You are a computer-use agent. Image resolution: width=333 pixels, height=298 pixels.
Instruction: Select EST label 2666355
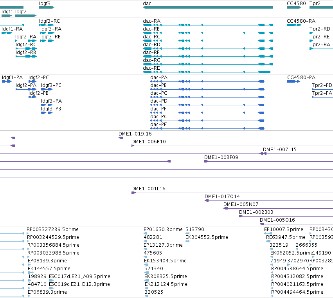pos(306,245)
